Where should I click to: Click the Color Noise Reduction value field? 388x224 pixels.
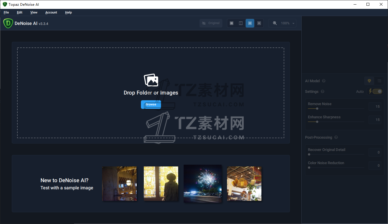point(375,166)
